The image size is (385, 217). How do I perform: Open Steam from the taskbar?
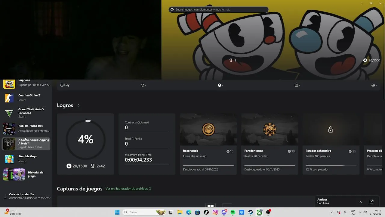coord(250,212)
